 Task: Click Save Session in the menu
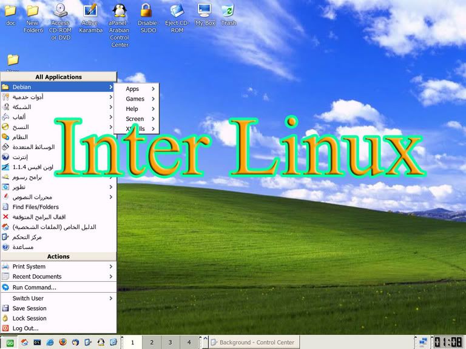(x=58, y=308)
